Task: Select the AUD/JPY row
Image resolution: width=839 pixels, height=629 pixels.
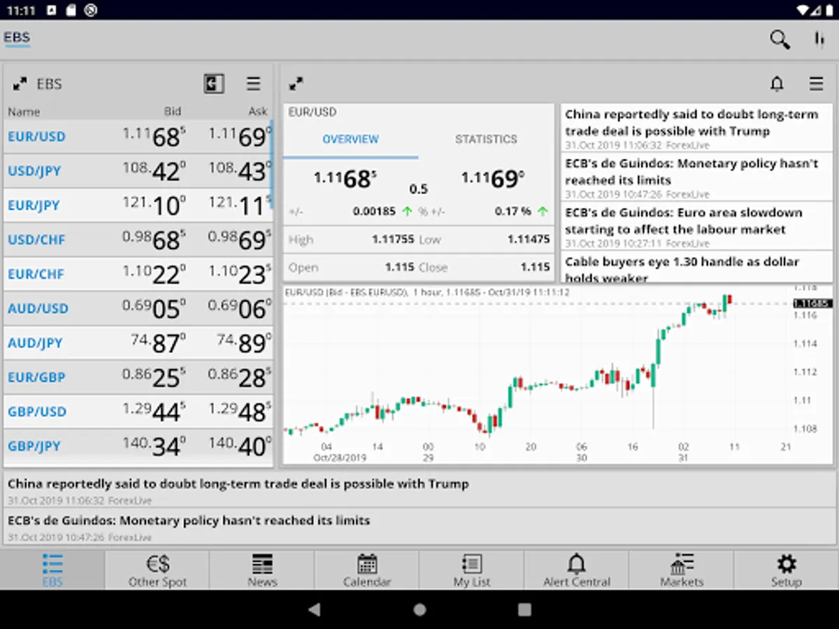Action: 138,342
